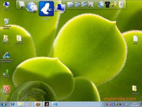The width and height of the screenshot is (142, 107).
Task: Select the Ontecnia folder shortcut
Action: pos(6,39)
